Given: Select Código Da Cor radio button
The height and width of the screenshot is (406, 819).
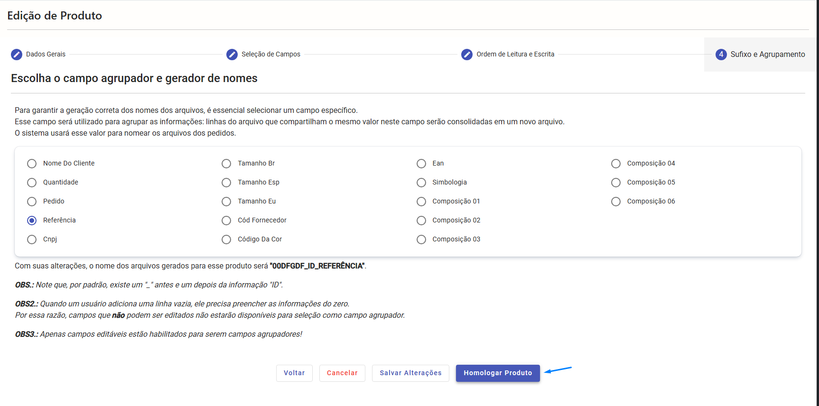Looking at the screenshot, I should click(226, 240).
